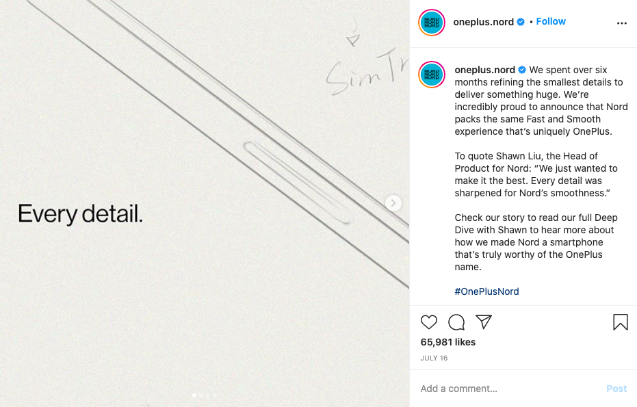Click the verified badge in the header
The width and height of the screenshot is (637, 407).
click(521, 22)
